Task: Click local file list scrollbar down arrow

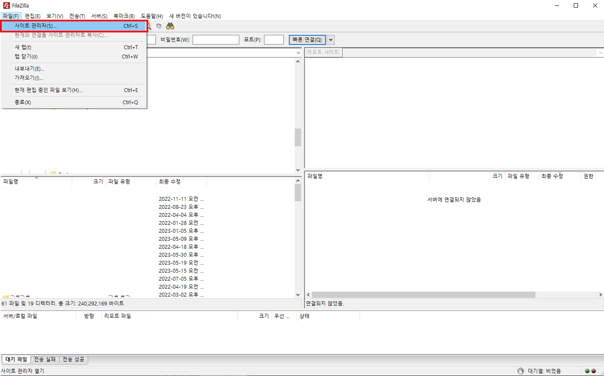Action: [x=298, y=295]
